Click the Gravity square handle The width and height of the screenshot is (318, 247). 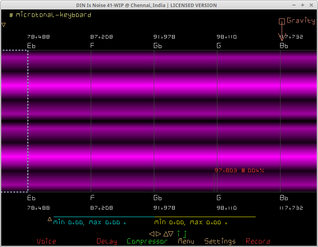coord(282,21)
